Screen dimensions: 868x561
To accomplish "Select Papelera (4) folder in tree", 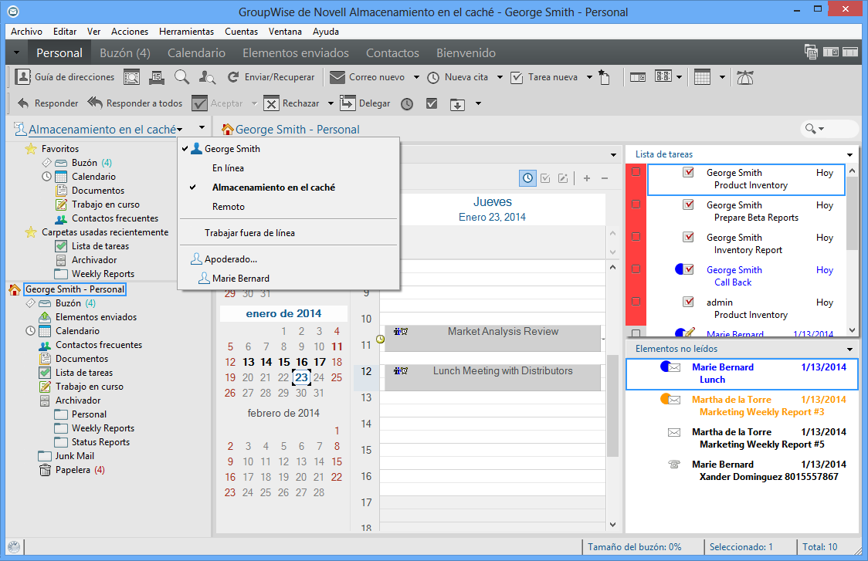I will tap(72, 470).
